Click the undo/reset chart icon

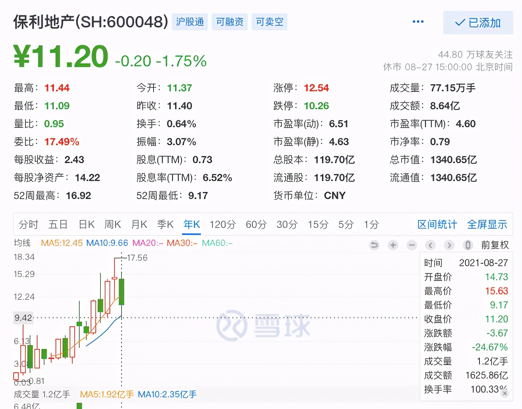pyautogui.click(x=374, y=245)
